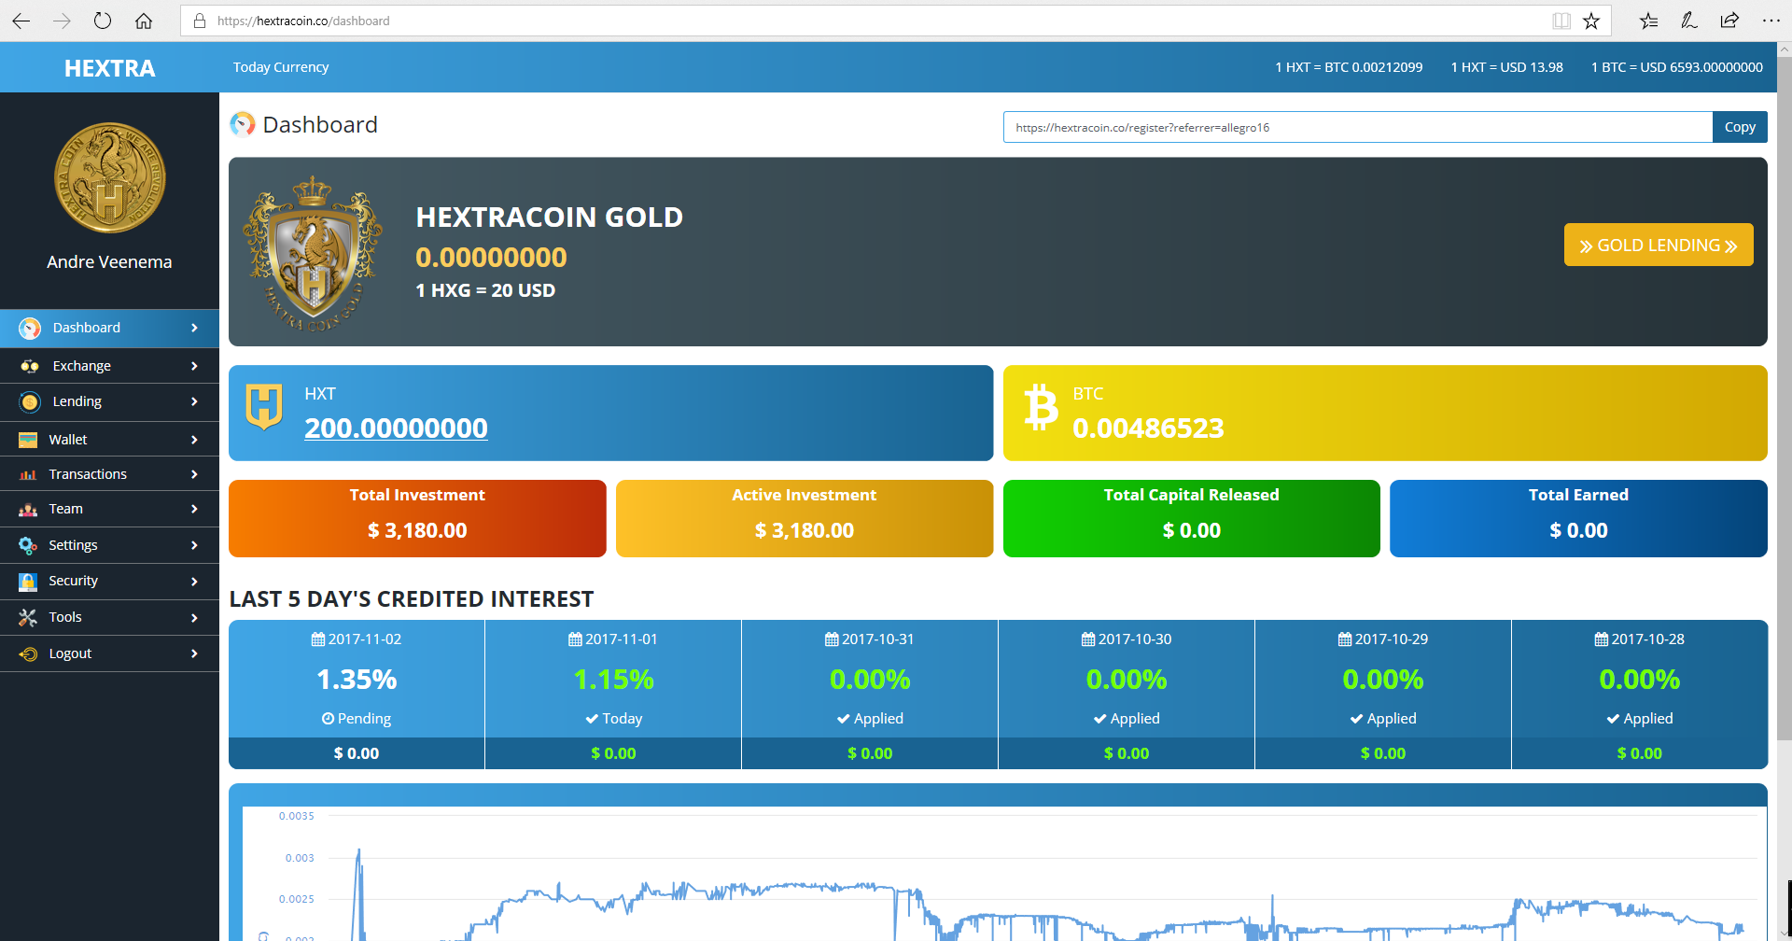Expand the Transactions menu chevron
Image resolution: width=1792 pixels, height=941 pixels.
(x=194, y=474)
